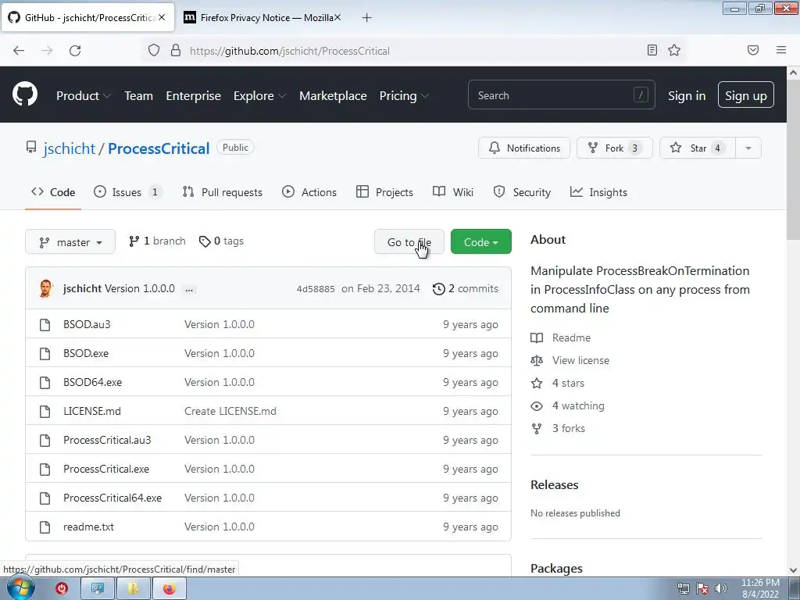Viewport: 800px width, 600px height.
Task: Toggle reader view icon in address bar
Action: pyautogui.click(x=652, y=50)
